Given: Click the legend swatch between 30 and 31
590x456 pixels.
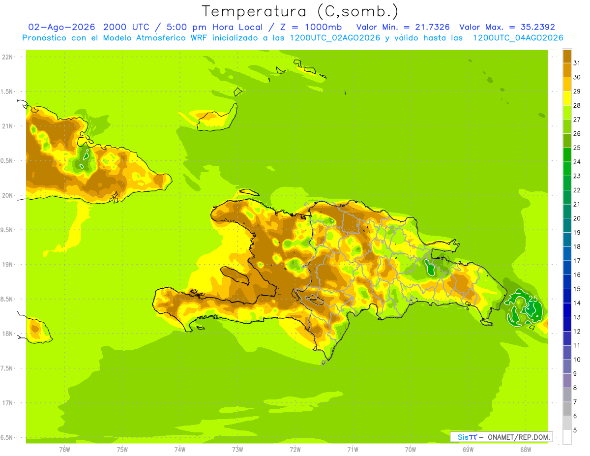Looking at the screenshot, I should [x=567, y=70].
